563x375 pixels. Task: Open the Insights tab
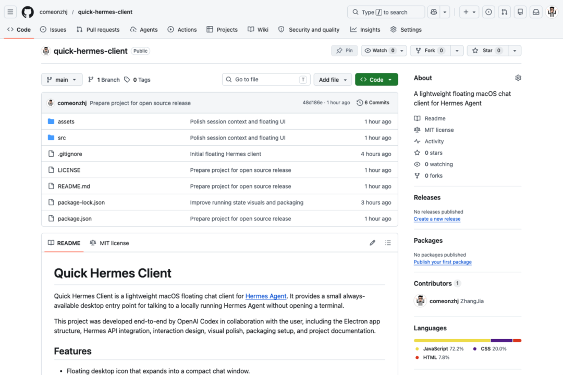[x=365, y=29]
